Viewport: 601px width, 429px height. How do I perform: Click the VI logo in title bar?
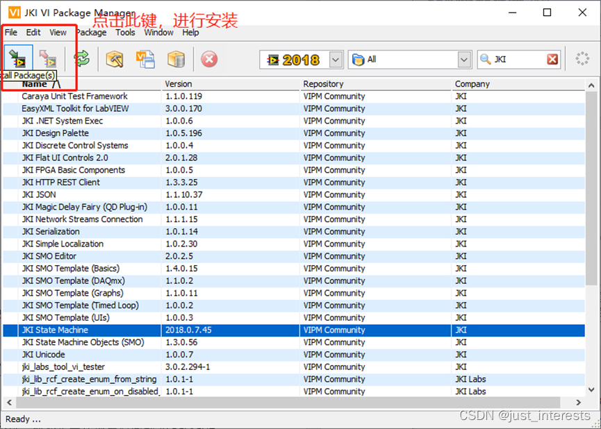point(14,12)
